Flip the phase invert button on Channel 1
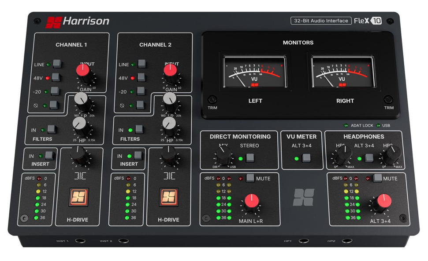The height and width of the screenshot is (261, 428). [54, 105]
